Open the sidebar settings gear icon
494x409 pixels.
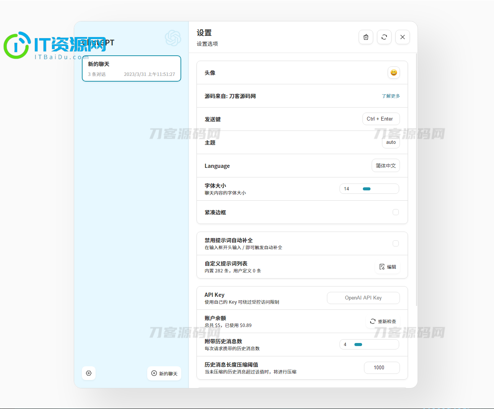click(89, 373)
